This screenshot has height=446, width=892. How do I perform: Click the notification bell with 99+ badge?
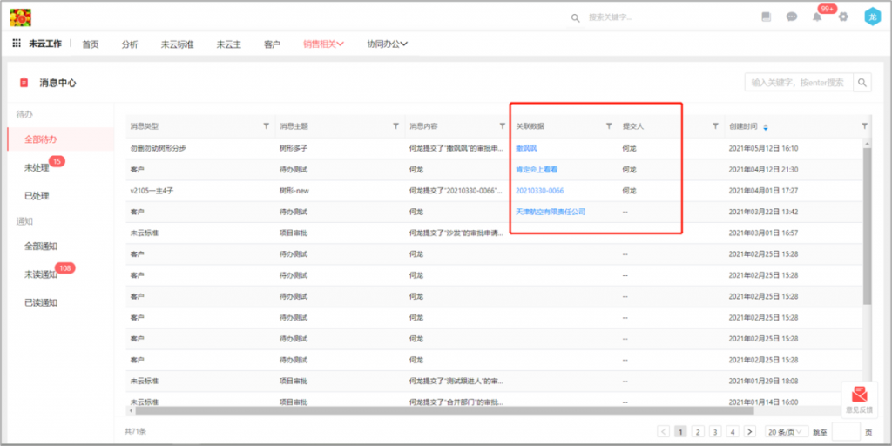coord(817,17)
